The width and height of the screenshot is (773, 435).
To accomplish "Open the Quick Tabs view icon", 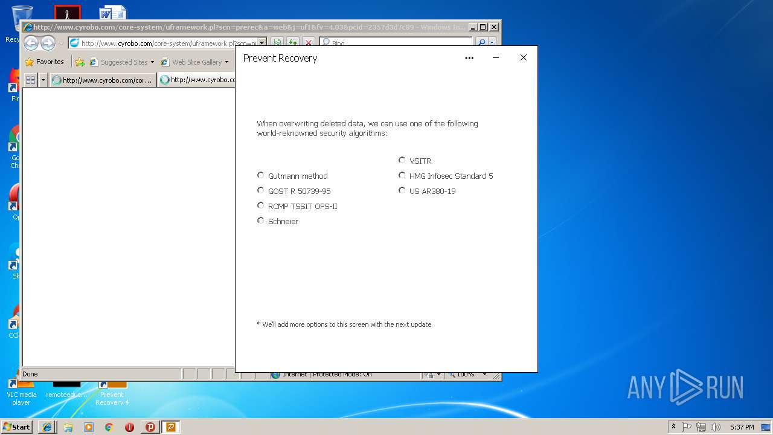I will coord(30,80).
